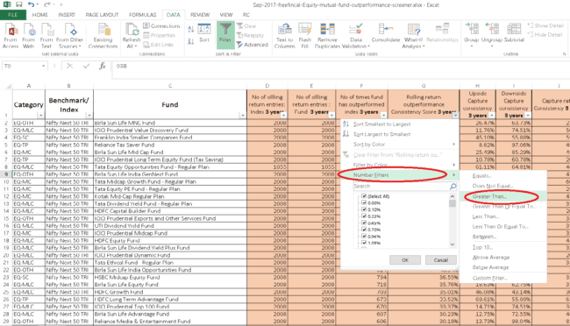Import data From Web

click(28, 36)
